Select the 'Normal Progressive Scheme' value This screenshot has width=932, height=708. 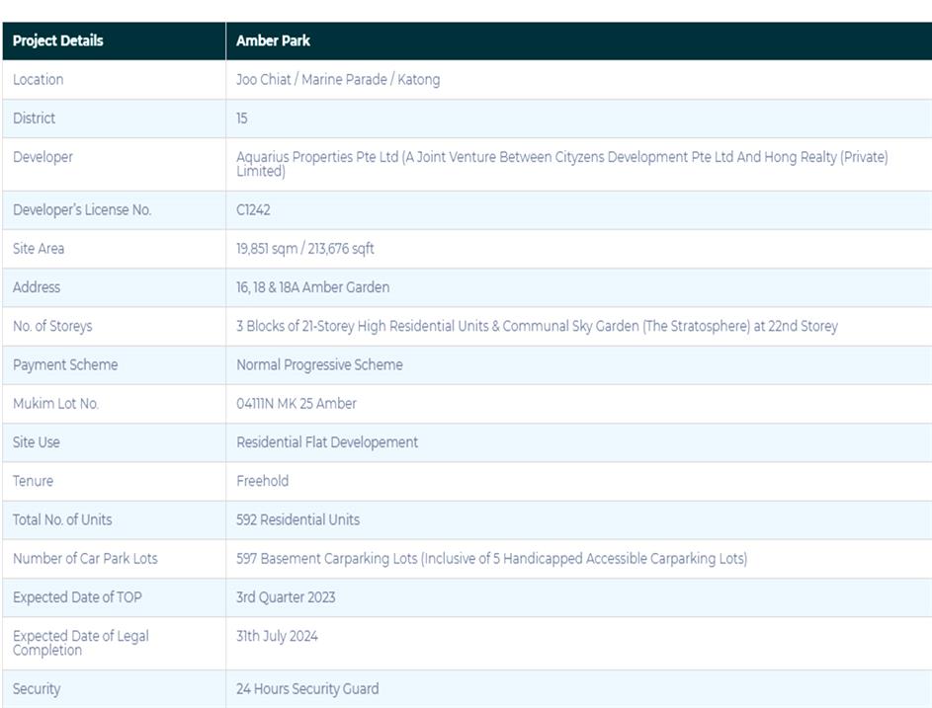[319, 364]
